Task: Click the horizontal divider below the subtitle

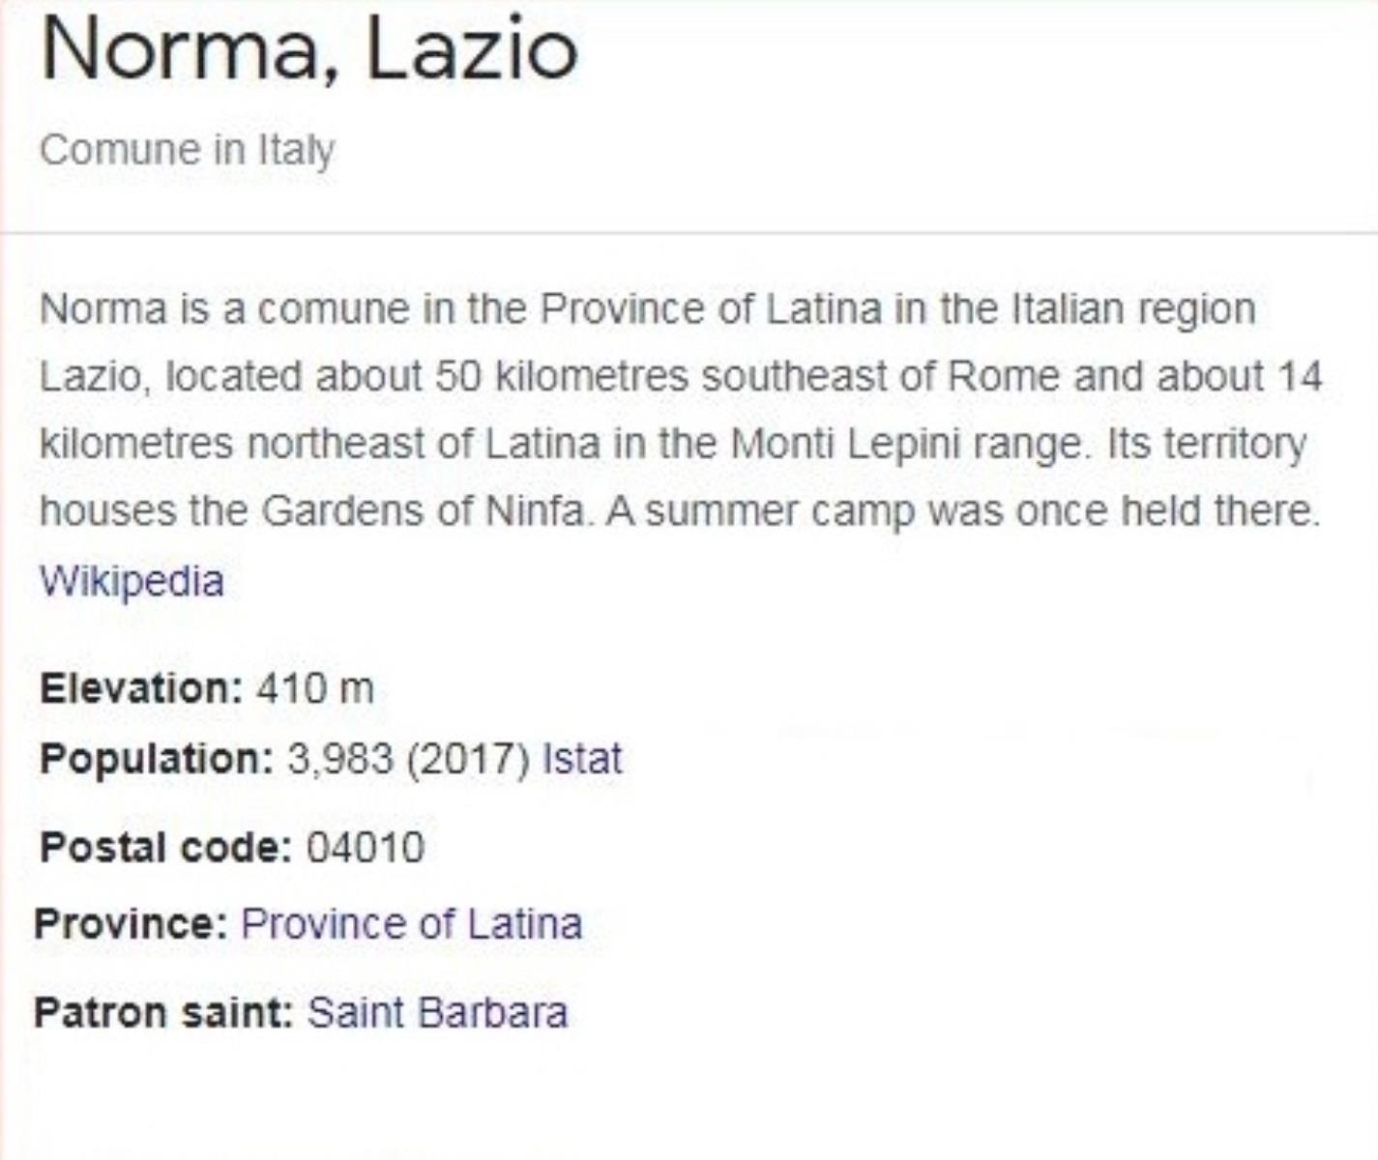Action: pos(689,233)
